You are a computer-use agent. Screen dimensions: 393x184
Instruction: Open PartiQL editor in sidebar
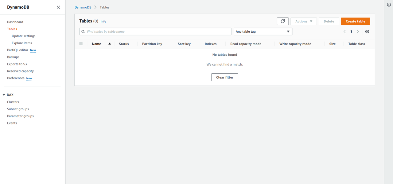pos(18,50)
